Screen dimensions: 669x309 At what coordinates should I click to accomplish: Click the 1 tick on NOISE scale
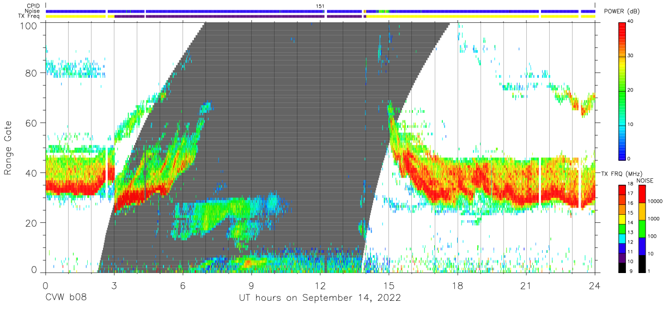point(650,271)
